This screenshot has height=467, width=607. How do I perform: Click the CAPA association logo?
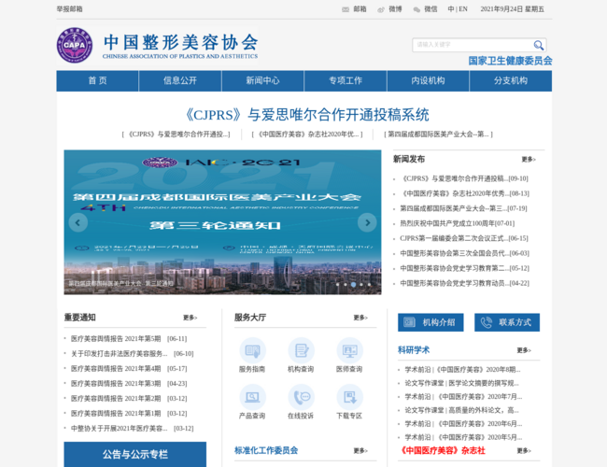[x=75, y=45]
